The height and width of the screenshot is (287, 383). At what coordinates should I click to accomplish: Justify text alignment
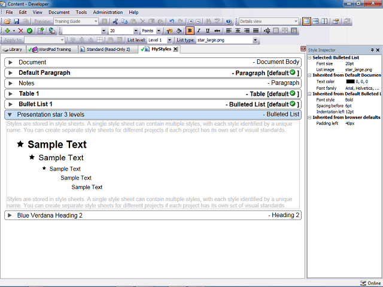click(x=256, y=30)
